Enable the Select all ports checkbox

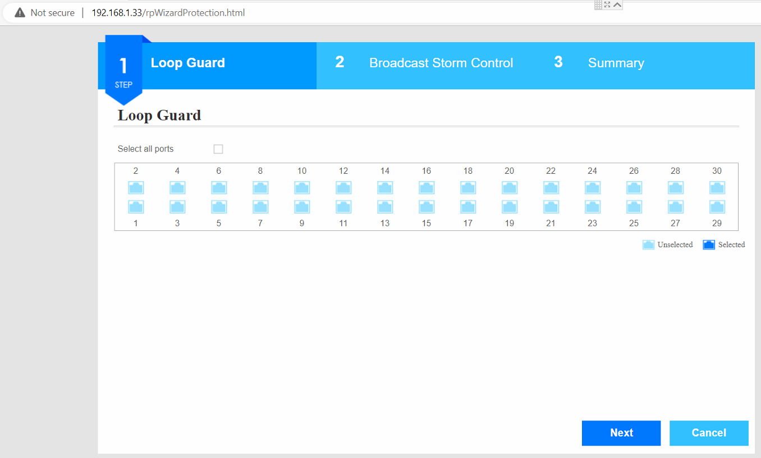point(218,149)
